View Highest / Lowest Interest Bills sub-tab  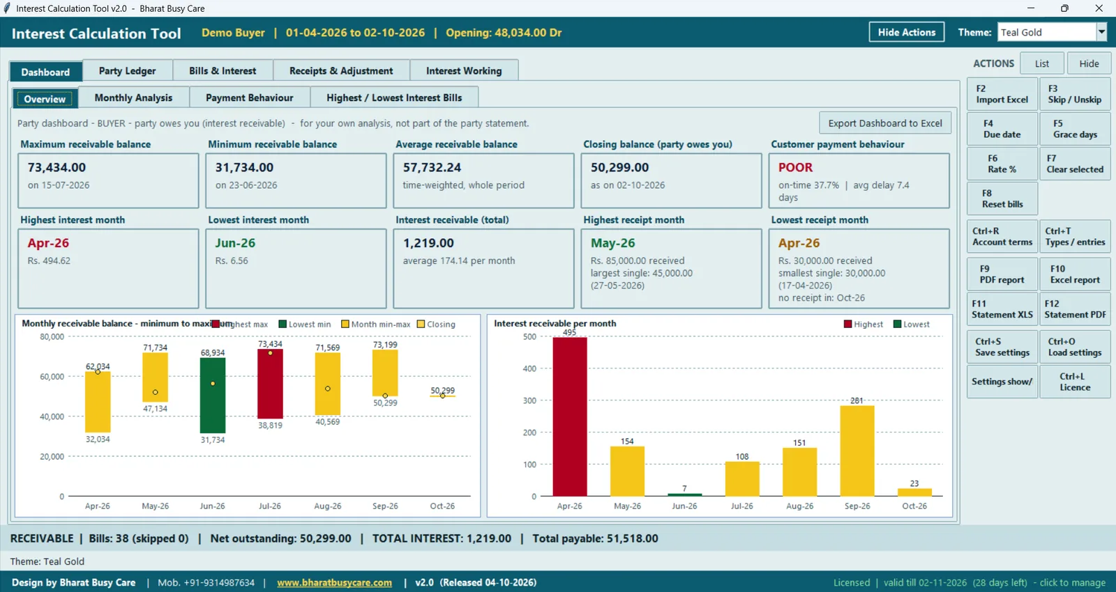click(394, 98)
